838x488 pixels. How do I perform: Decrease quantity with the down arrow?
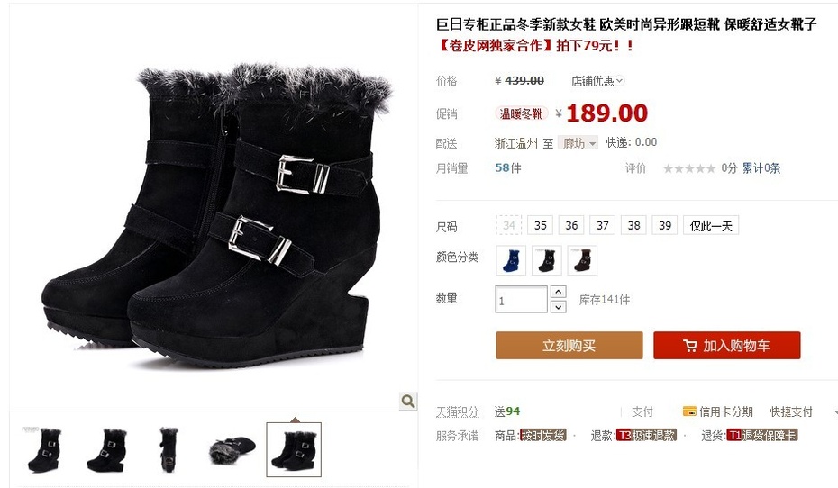point(558,307)
